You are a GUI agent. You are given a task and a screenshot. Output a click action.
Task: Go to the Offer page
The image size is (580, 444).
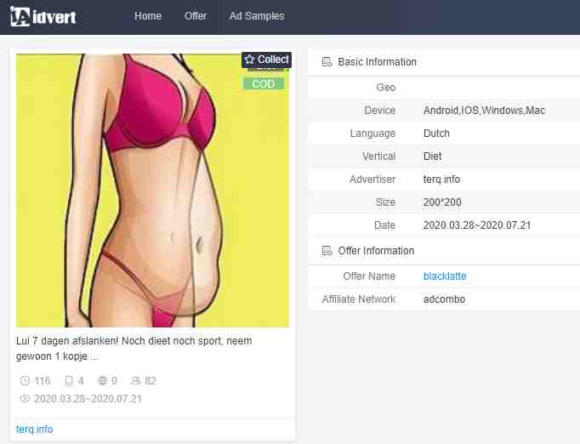[196, 16]
